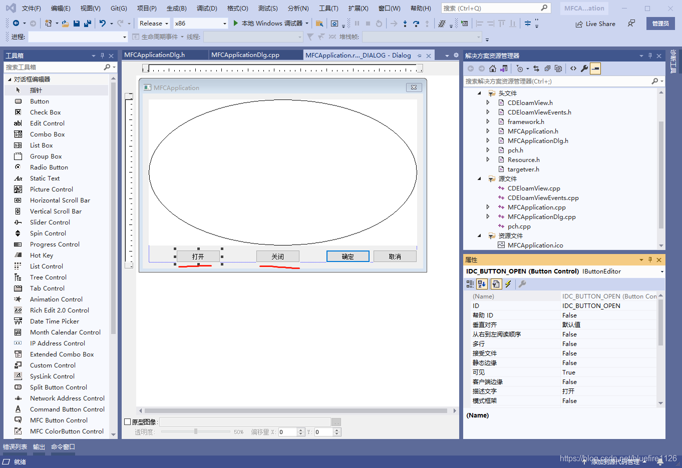
Task: Pin the Toolbox panel with pushpin
Action: tap(102, 55)
